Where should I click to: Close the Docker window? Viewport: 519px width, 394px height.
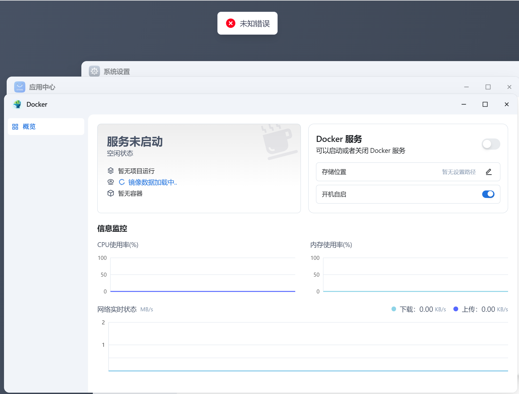click(507, 104)
